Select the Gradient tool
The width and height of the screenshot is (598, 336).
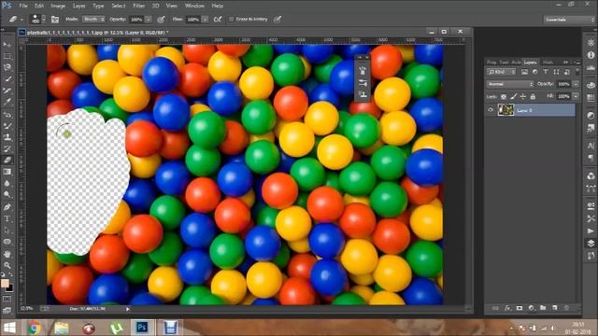(7, 172)
